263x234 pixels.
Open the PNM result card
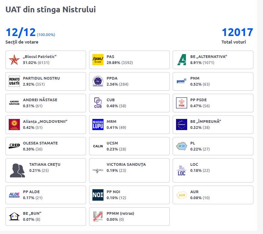213,81
